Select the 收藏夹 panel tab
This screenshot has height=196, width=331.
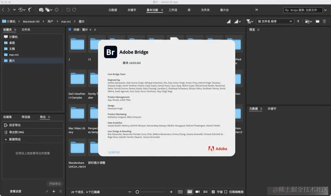tap(7, 30)
